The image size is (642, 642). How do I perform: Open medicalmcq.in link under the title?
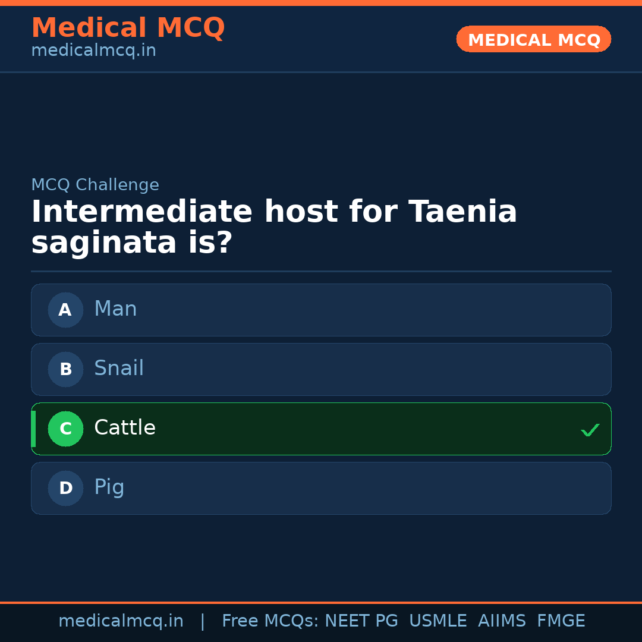coord(93,51)
